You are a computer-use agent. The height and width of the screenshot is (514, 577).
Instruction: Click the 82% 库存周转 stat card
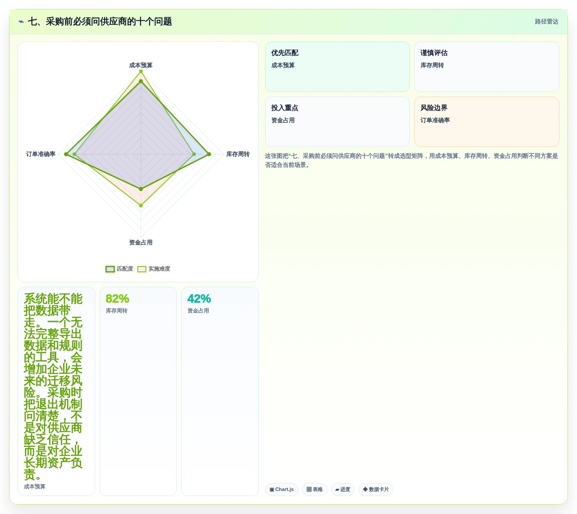138,391
